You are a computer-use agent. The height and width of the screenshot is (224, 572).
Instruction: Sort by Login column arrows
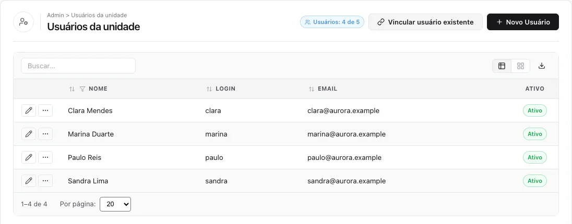click(x=209, y=89)
